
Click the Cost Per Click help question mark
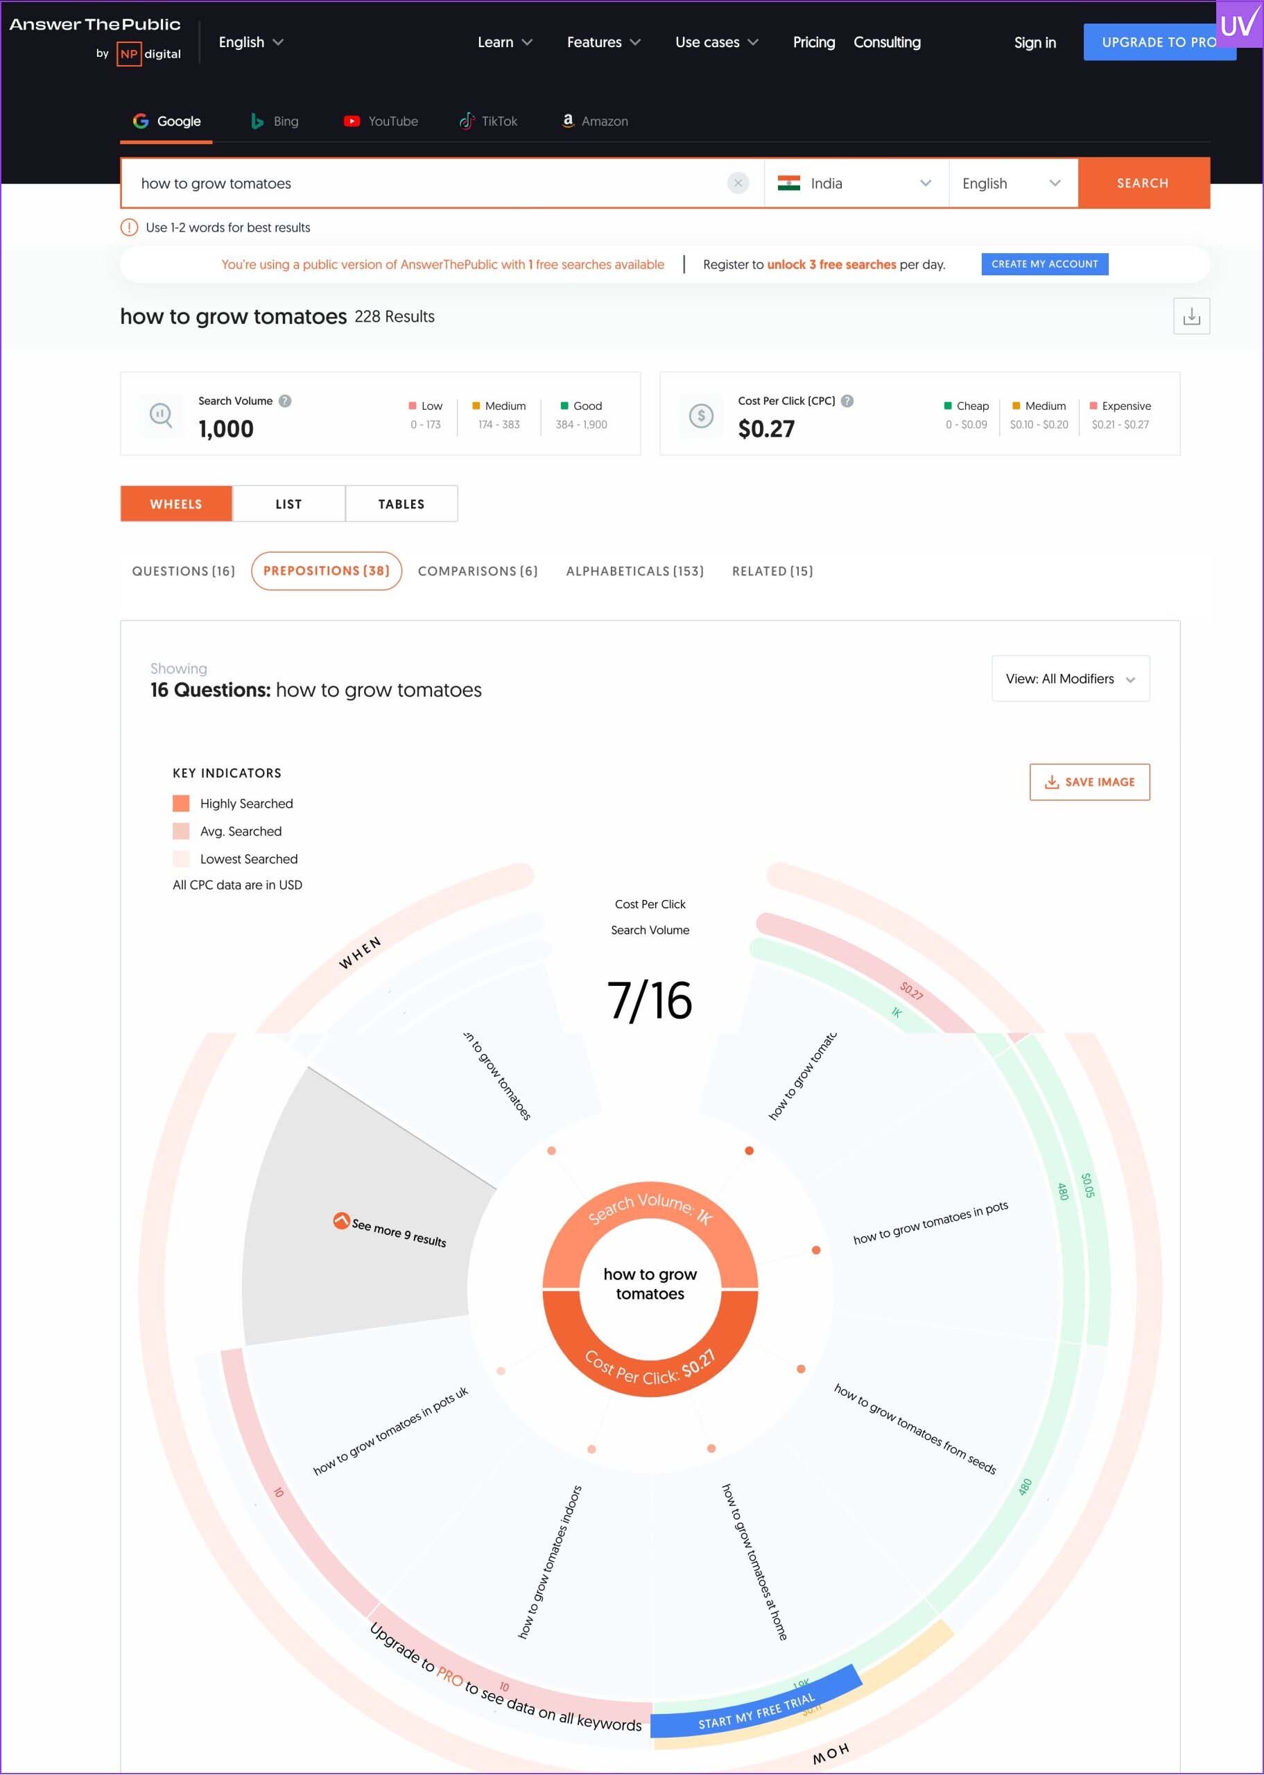click(x=847, y=401)
